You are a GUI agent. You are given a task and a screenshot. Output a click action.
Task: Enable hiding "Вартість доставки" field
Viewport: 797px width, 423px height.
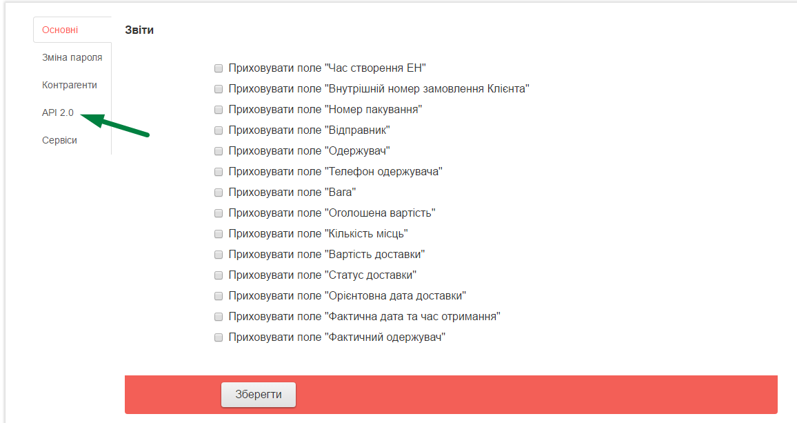pyautogui.click(x=219, y=255)
